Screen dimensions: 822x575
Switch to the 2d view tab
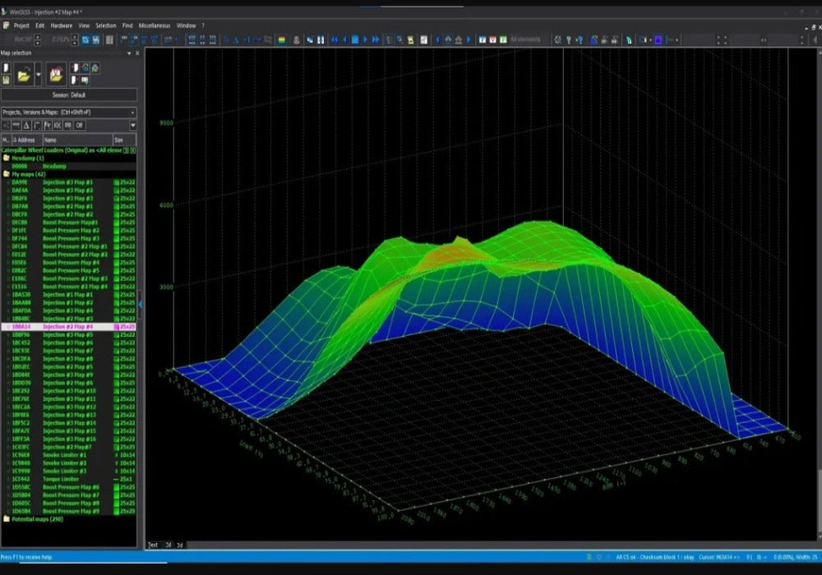pyautogui.click(x=168, y=544)
